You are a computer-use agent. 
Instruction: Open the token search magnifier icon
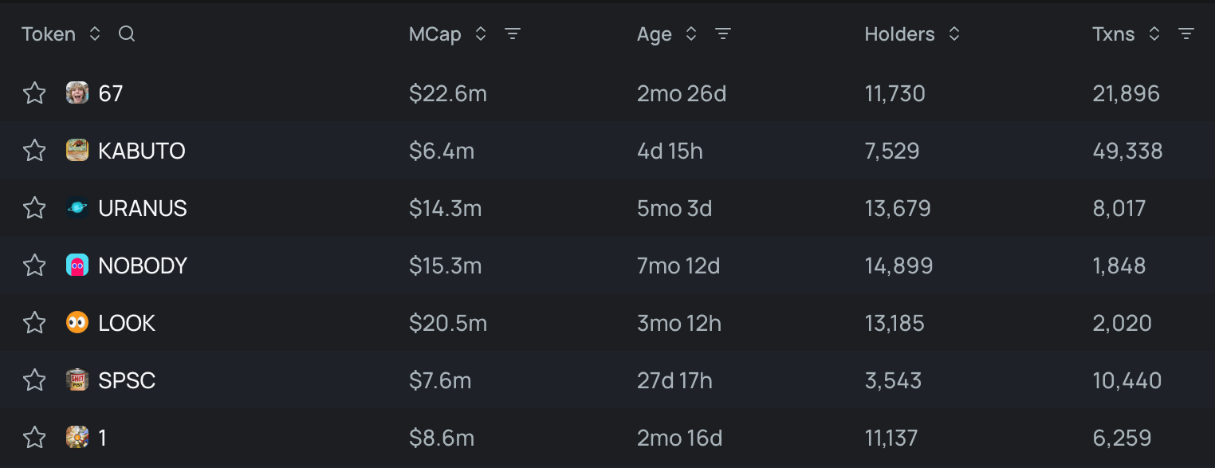[127, 34]
